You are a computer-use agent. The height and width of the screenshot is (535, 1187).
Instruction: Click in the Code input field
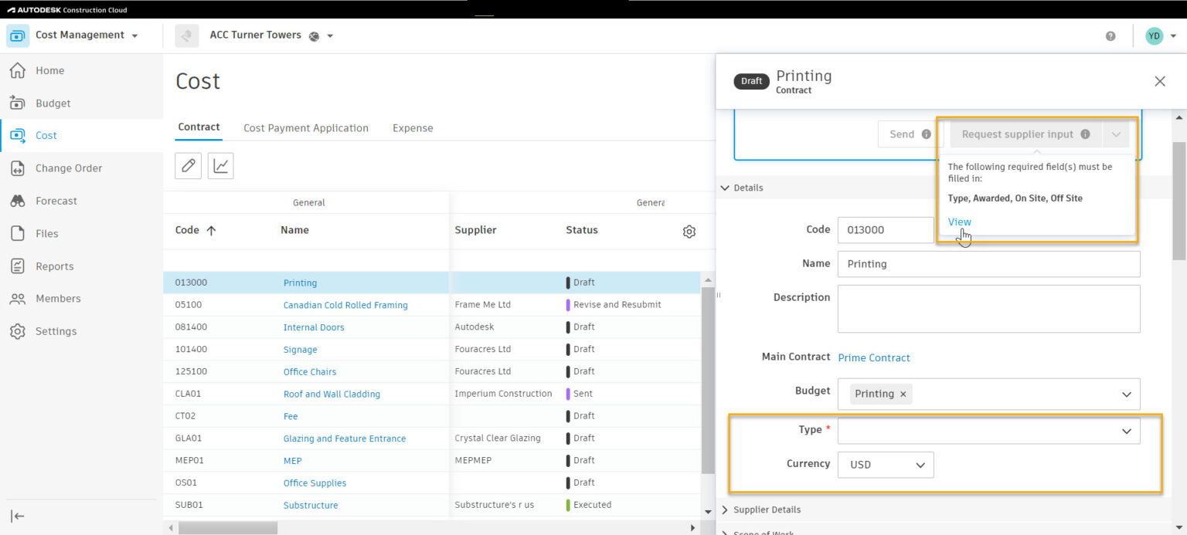point(886,230)
